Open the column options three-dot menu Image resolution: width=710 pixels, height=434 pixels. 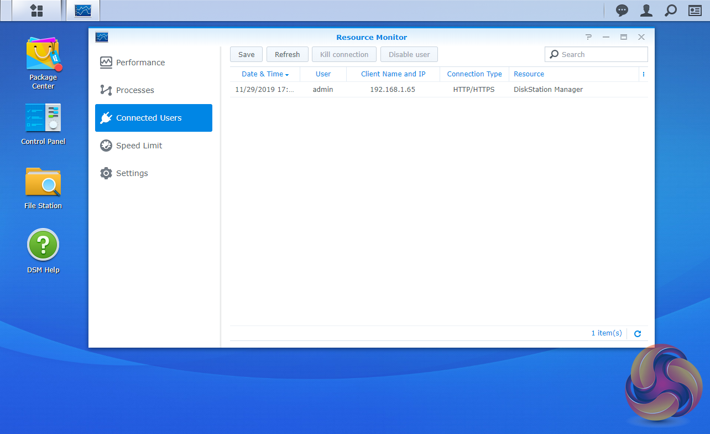[x=643, y=74]
